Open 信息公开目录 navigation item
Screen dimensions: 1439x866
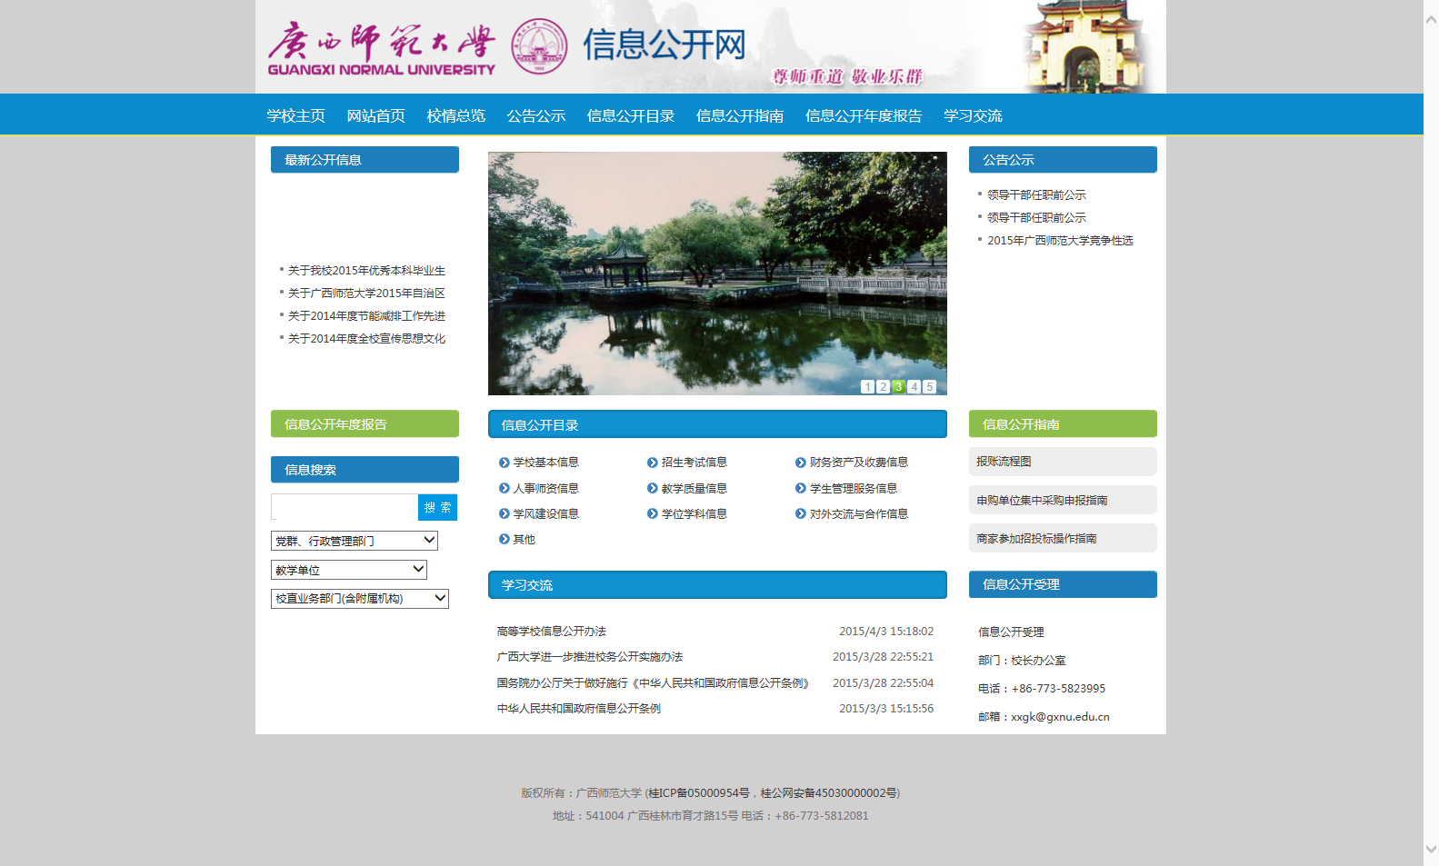point(630,115)
